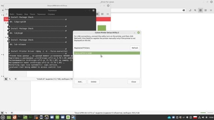The width and height of the screenshot is (214, 120).
Task: Open Терминал menu in the terminal menu bar
Action: [x=41, y=14]
